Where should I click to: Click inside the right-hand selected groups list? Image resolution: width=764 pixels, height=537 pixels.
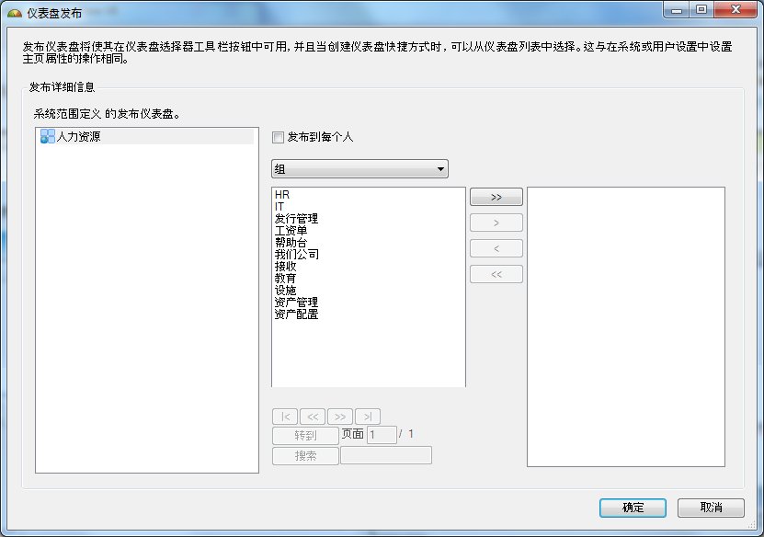(x=626, y=327)
